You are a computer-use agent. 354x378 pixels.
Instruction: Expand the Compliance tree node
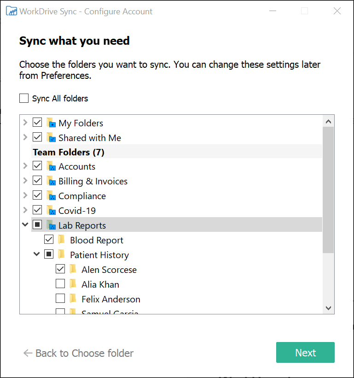(x=25, y=195)
